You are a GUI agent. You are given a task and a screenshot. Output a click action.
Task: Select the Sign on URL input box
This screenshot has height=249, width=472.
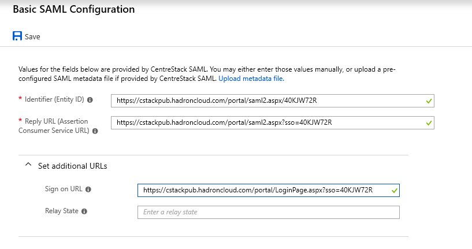coord(269,190)
